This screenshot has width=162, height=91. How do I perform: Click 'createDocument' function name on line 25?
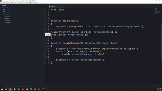coord(72,43)
